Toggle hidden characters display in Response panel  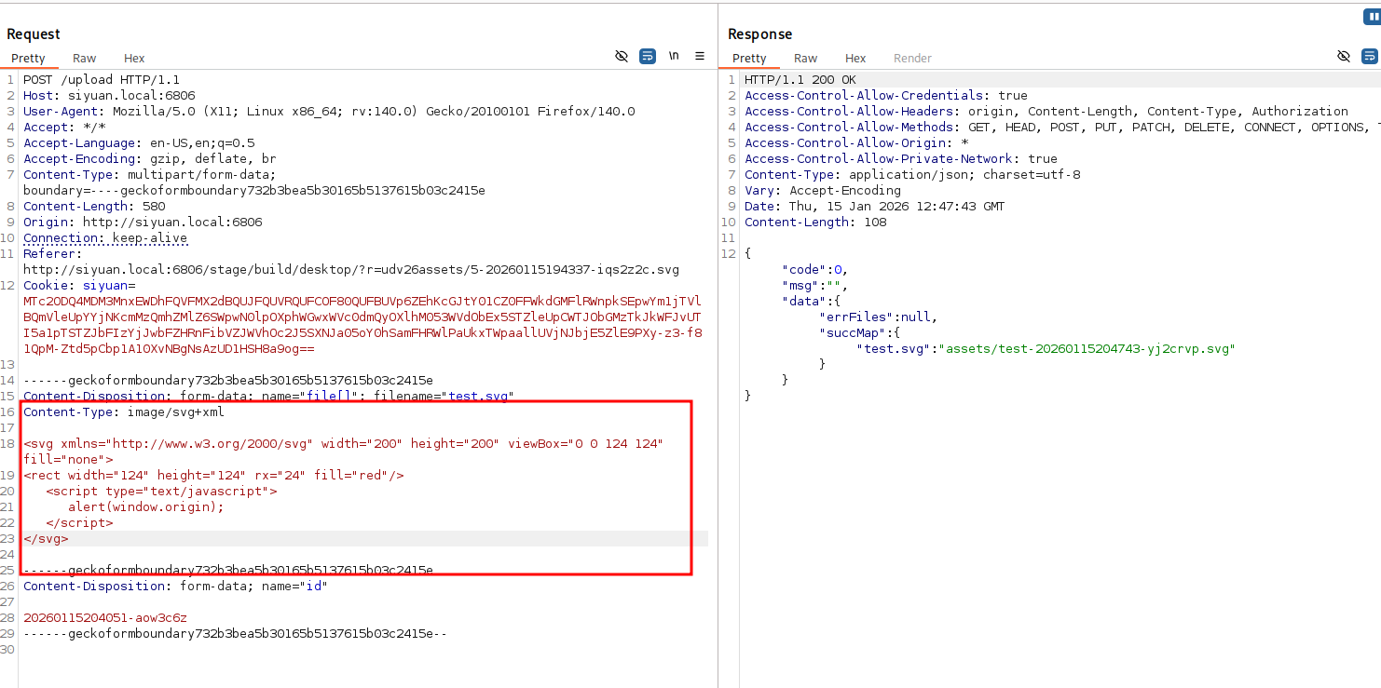tap(1343, 57)
